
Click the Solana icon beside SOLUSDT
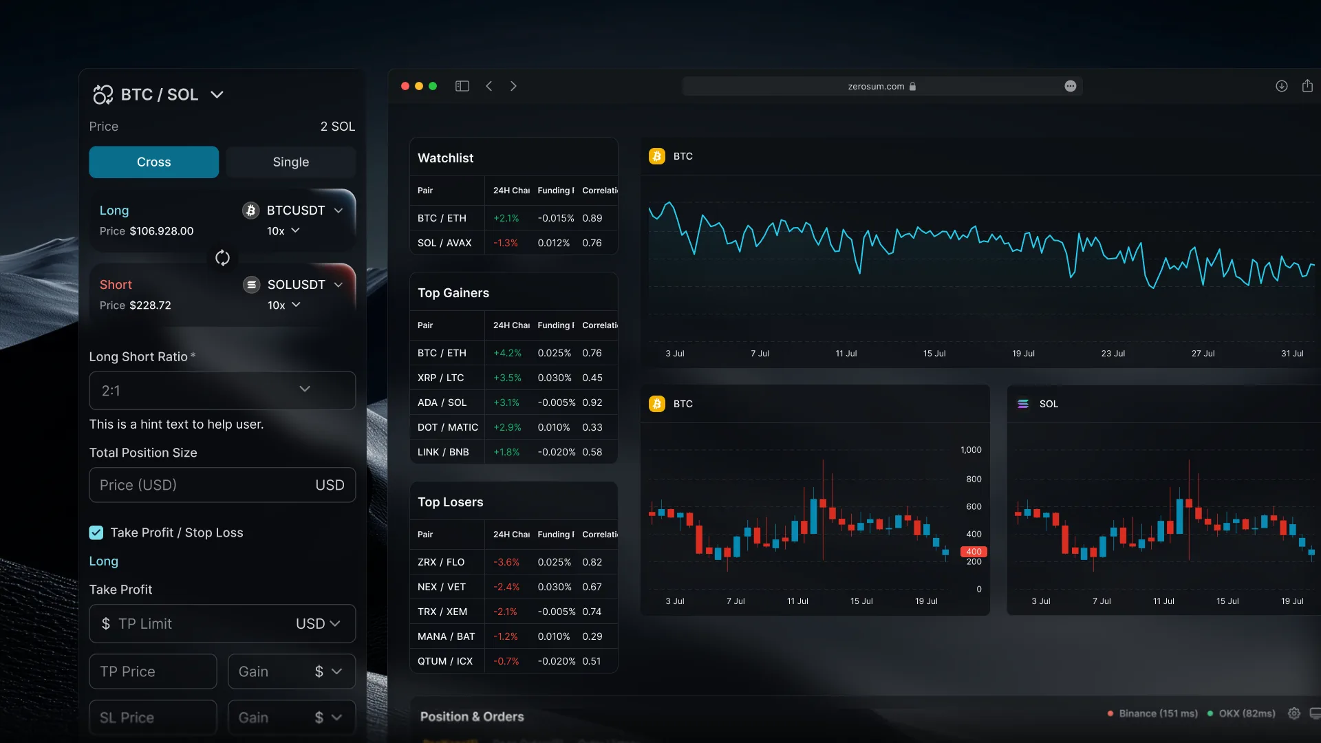coord(251,285)
